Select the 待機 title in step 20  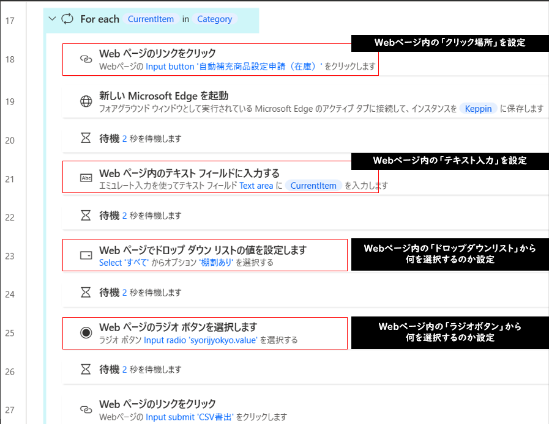pos(109,139)
